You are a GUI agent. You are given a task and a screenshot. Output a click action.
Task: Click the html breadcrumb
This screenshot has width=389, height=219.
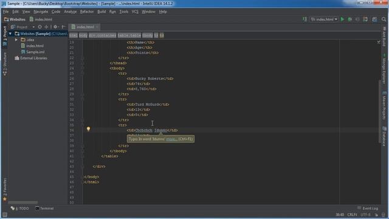[x=74, y=35]
